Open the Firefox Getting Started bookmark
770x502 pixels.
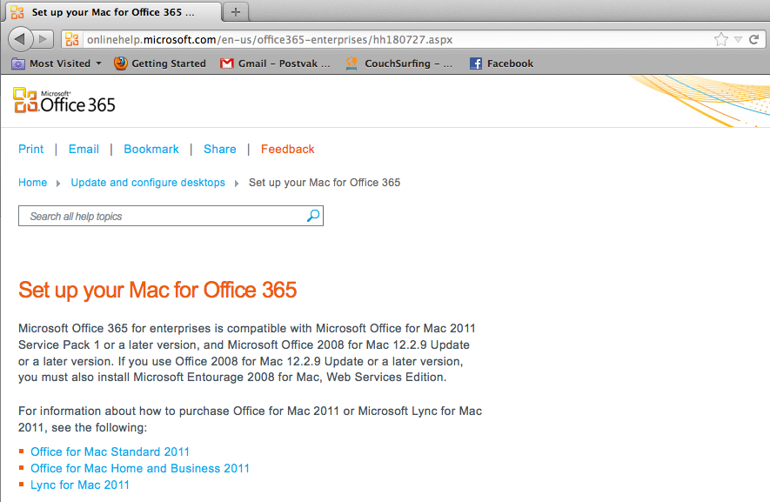(160, 64)
